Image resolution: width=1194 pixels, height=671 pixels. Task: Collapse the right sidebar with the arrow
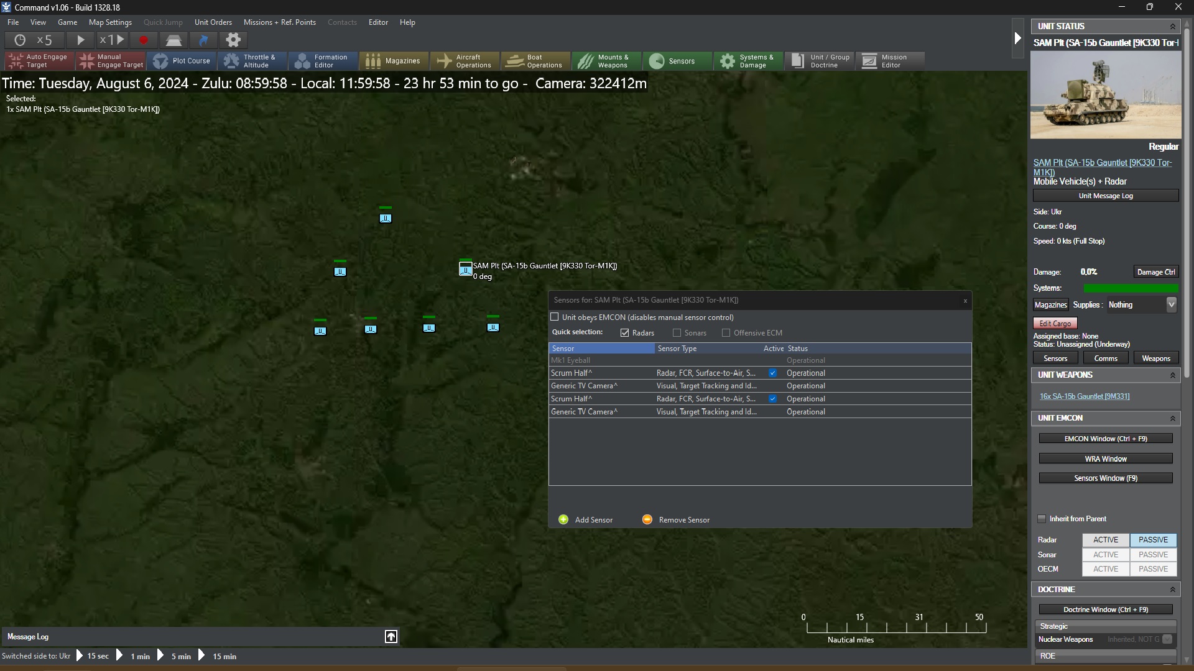(1017, 39)
